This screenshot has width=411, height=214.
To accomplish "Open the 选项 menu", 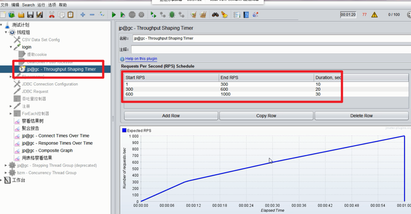I will tap(52, 5).
